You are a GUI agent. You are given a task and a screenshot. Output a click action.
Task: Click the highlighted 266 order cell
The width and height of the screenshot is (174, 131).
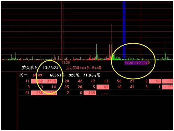(37, 93)
